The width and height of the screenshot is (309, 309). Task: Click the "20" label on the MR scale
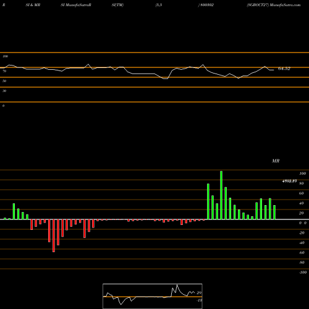pos(302,213)
